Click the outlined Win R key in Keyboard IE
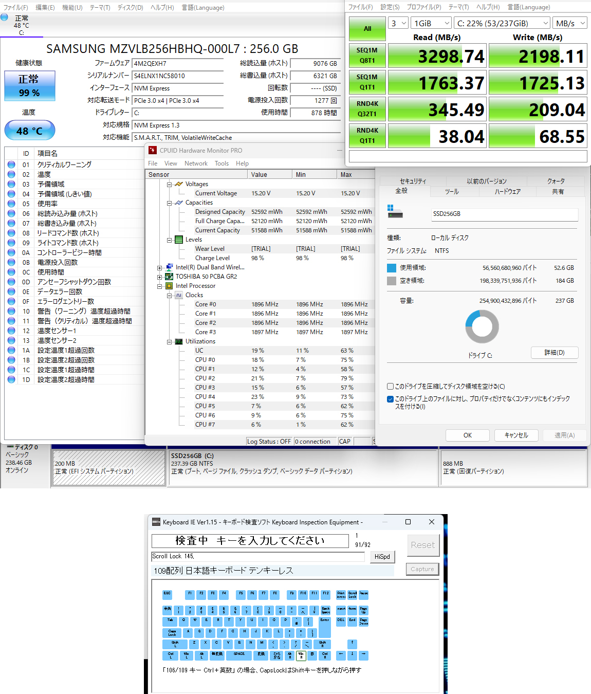The width and height of the screenshot is (591, 694). point(301,655)
